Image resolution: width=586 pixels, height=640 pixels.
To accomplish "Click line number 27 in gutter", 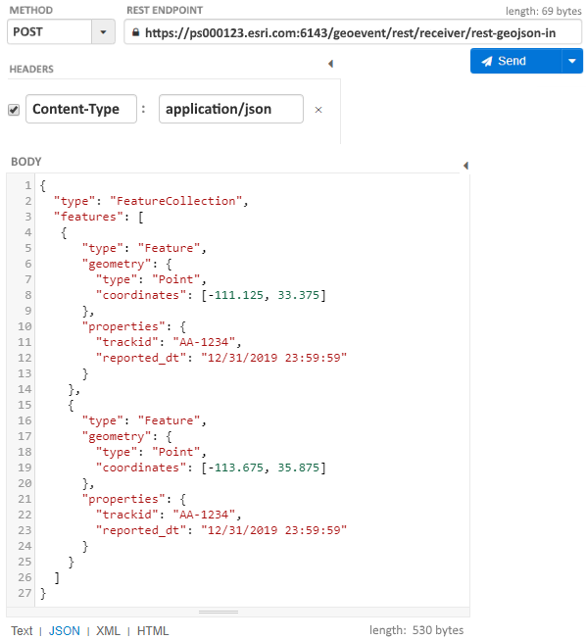I will pos(24,593).
